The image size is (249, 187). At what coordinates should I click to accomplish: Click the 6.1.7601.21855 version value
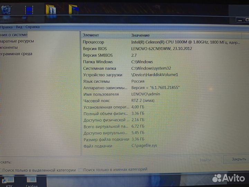click(x=155, y=88)
